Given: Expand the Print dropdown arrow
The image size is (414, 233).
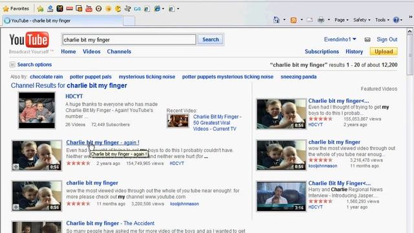Looking at the screenshot, I should [x=329, y=20].
